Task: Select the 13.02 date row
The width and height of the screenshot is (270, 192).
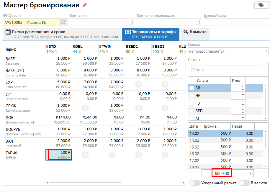Action: click(x=226, y=133)
